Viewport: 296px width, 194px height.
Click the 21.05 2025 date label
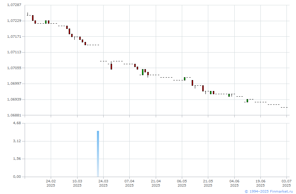tap(208, 183)
